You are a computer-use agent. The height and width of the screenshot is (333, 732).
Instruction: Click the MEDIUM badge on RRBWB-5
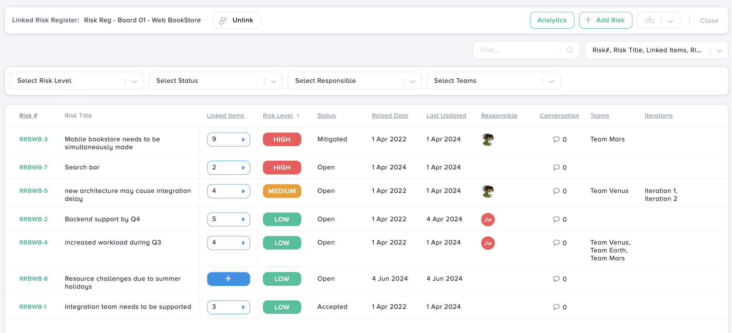(x=282, y=191)
